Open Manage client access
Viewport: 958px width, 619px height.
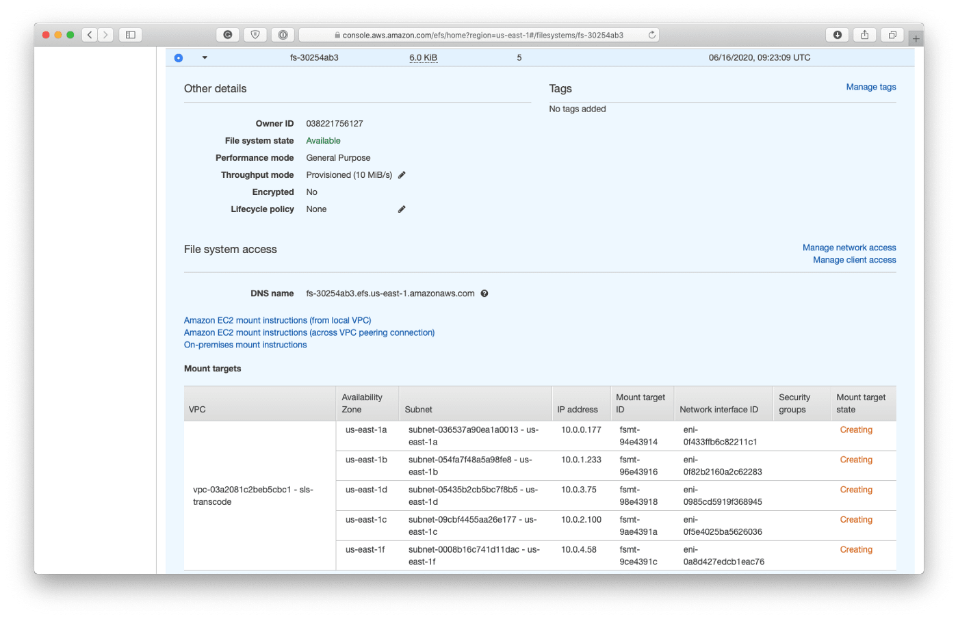pyautogui.click(x=855, y=260)
